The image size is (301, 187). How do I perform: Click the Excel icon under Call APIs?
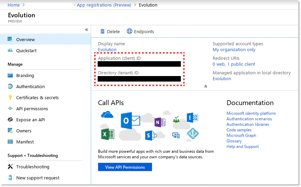coord(107,134)
